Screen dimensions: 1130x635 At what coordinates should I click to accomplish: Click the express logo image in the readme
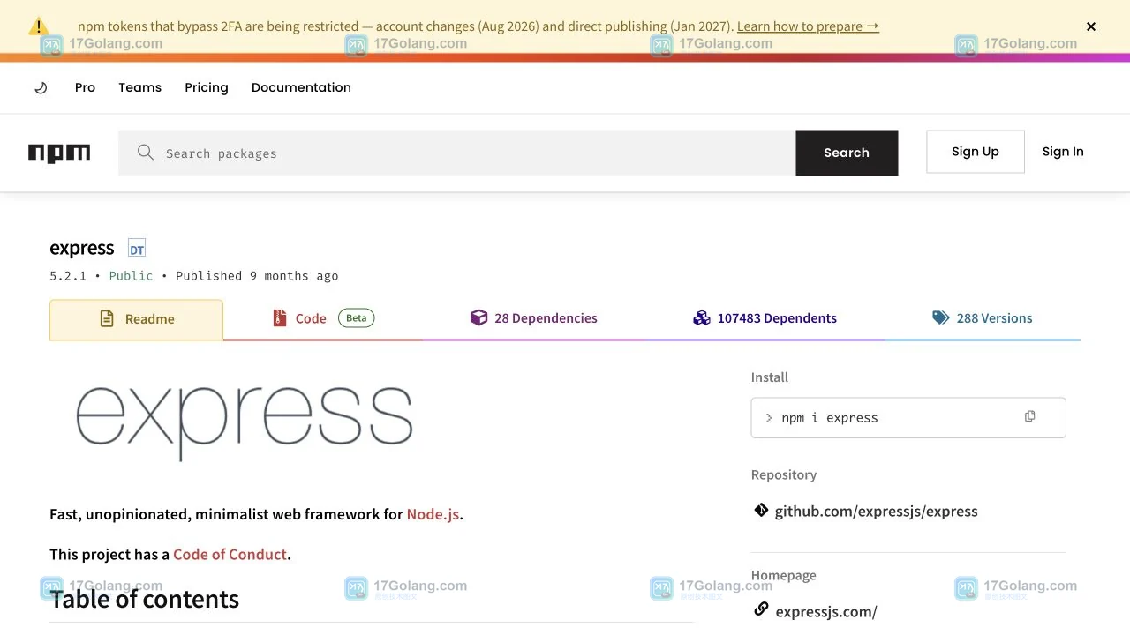tap(245, 422)
